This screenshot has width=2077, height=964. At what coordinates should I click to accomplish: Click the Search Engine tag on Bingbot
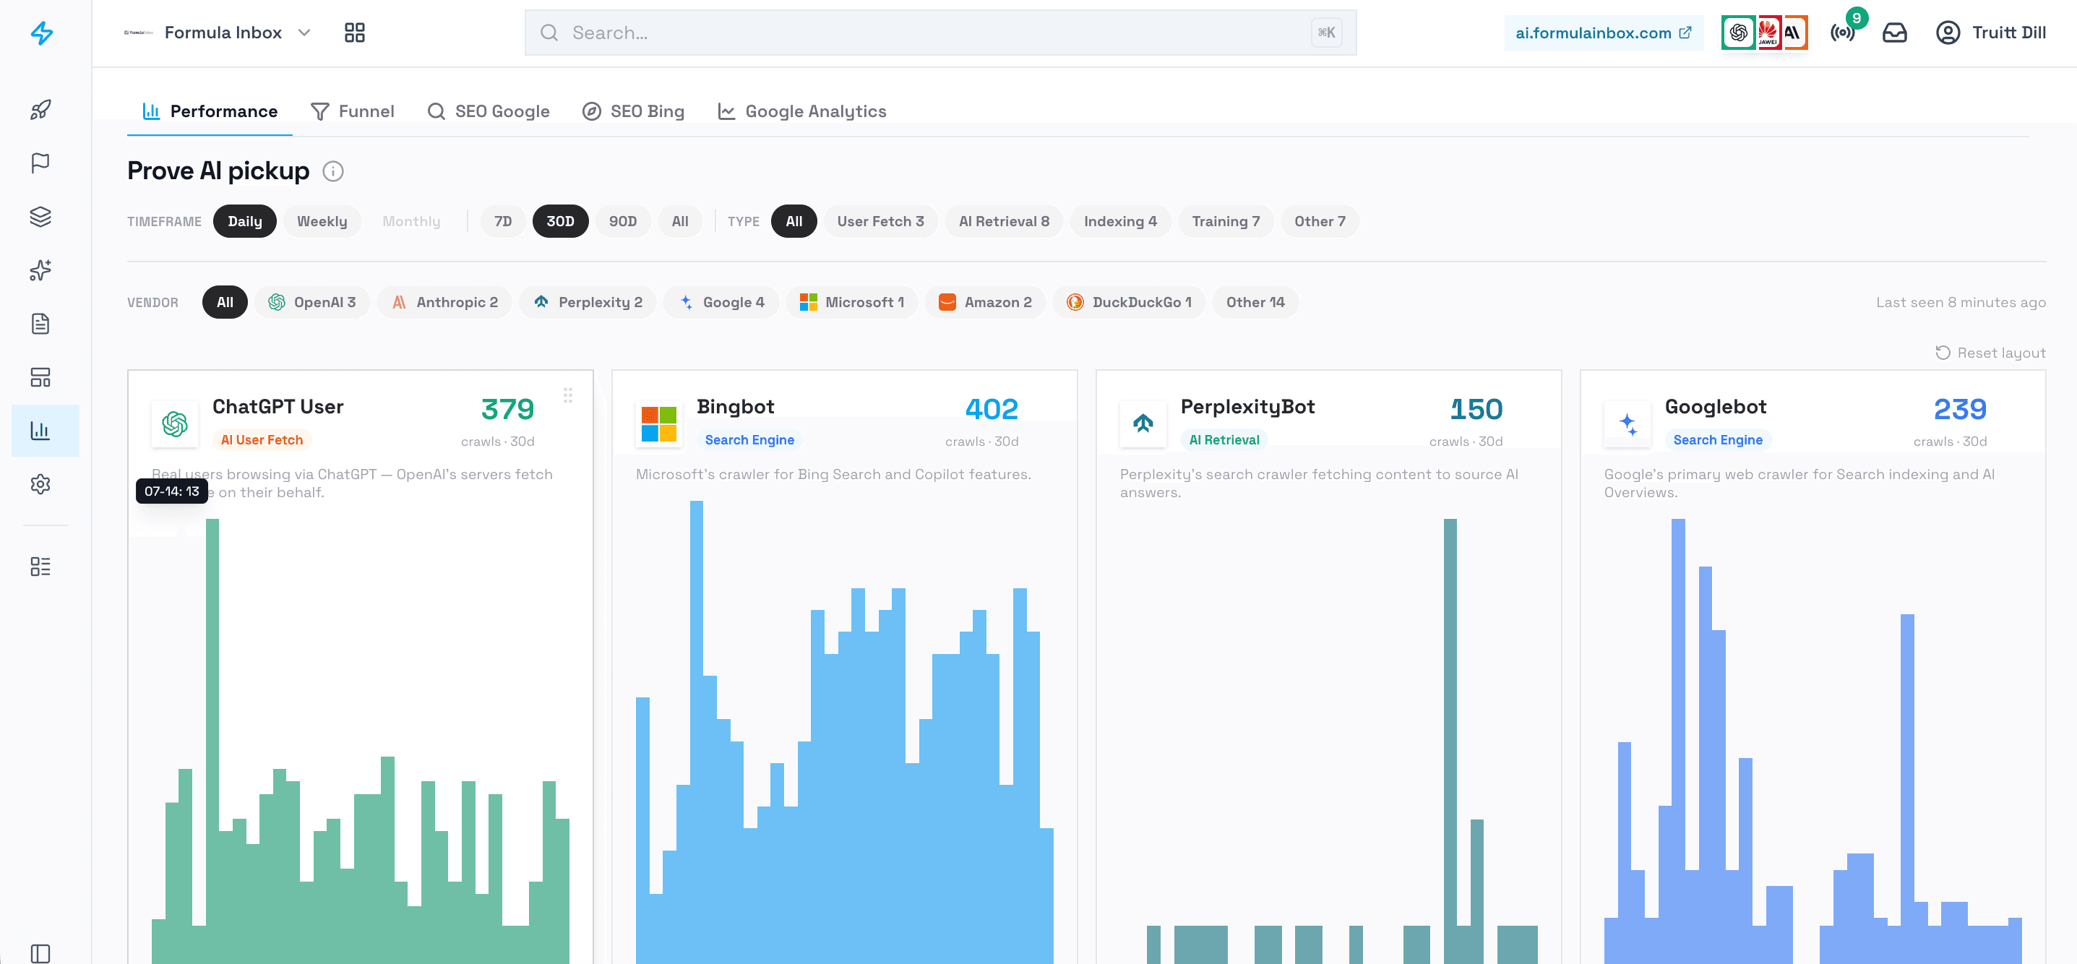point(749,440)
